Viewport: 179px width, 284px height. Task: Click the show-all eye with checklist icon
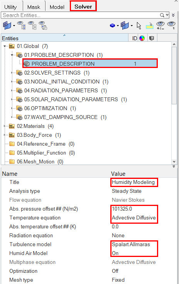(21, 26)
